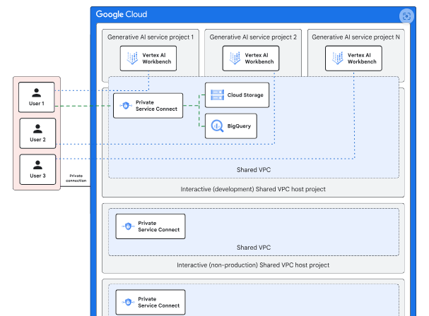429x316 pixels.
Task: Select Vertex AI Workbench icon in project 1
Action: pos(131,59)
